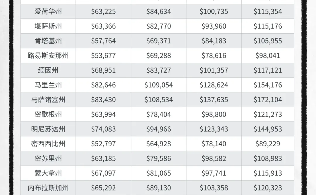Select the $101,357 value for 缅因州
This screenshot has width=316, height=195.
click(x=214, y=70)
